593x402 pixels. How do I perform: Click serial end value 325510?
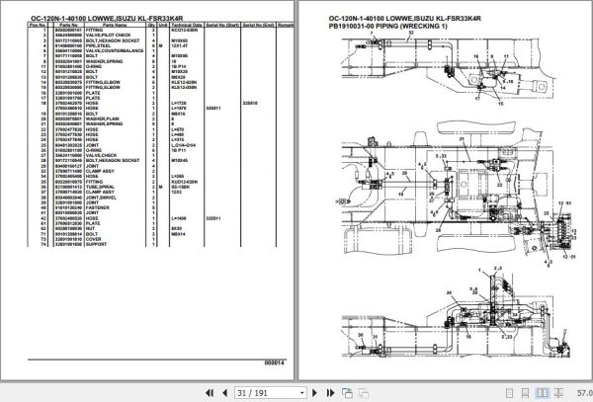250,103
